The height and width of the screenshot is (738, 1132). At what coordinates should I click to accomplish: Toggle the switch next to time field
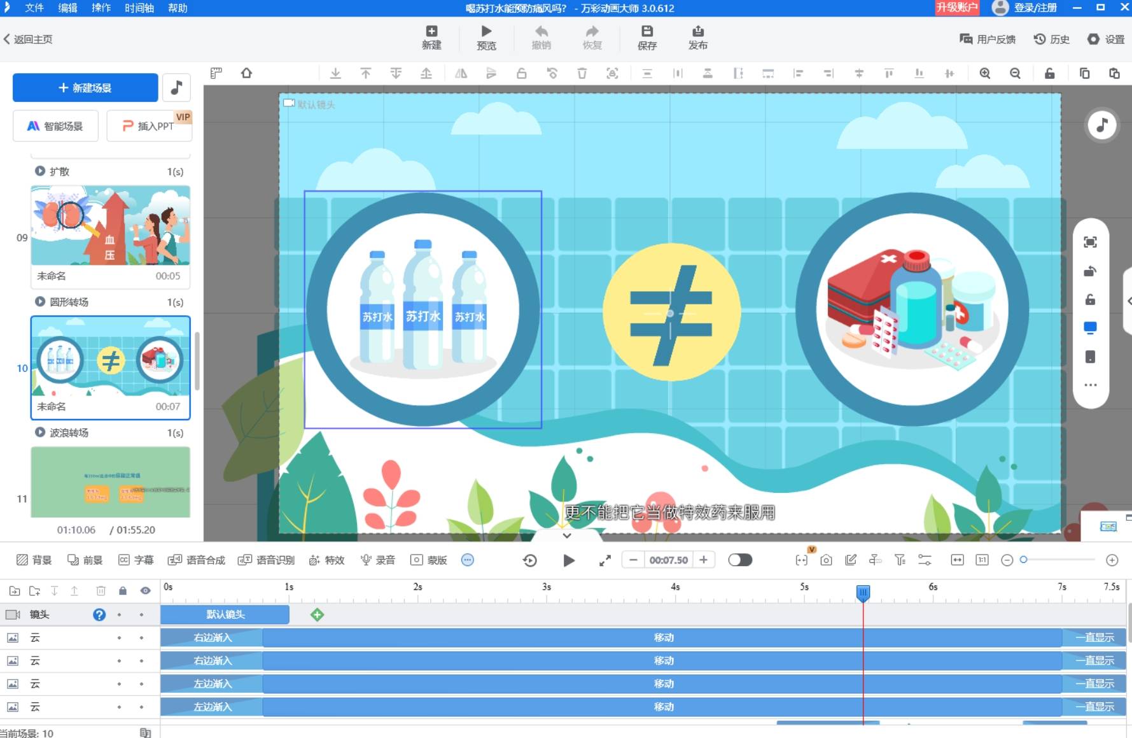(740, 560)
